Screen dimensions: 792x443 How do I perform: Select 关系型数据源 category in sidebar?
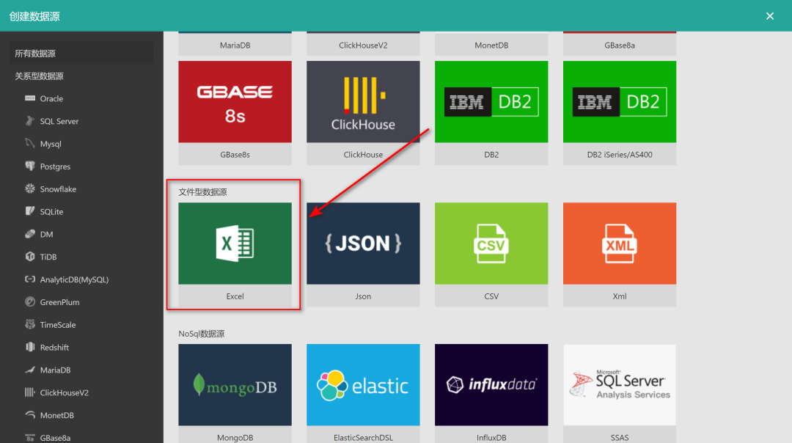point(40,76)
